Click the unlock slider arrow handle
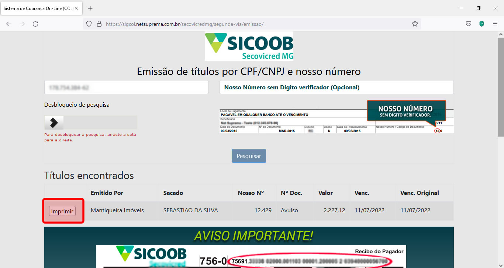The image size is (504, 268). pyautogui.click(x=54, y=122)
